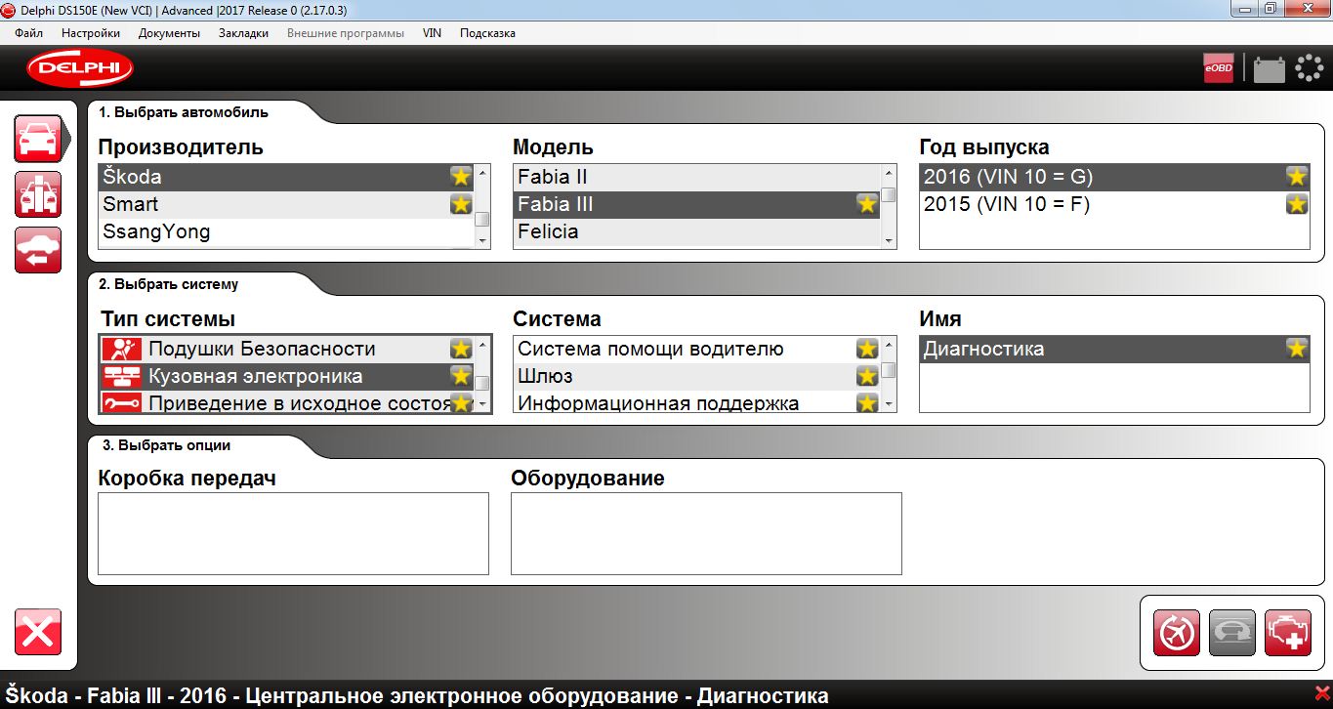Toggle favorite star for 2016 (VIN 10 = G)
This screenshot has height=709, width=1333.
(x=1297, y=177)
